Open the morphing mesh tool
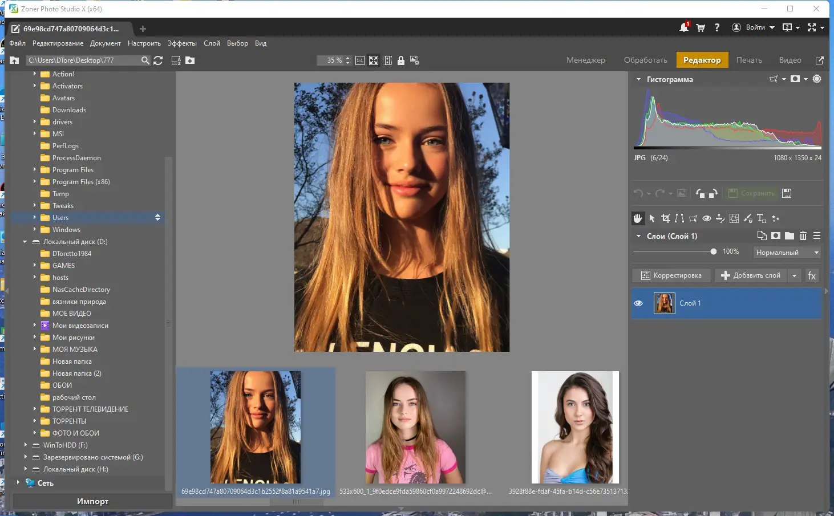Image resolution: width=834 pixels, height=516 pixels. (x=734, y=218)
